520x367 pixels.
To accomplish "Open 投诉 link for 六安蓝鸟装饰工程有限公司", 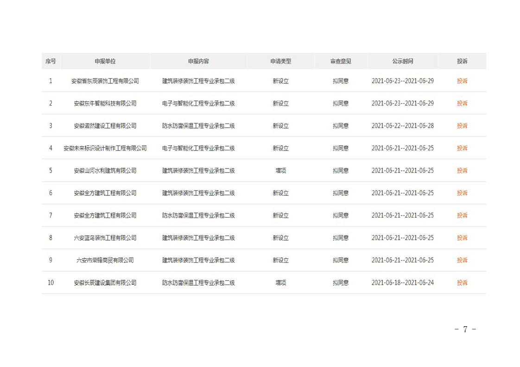I will pos(462,238).
